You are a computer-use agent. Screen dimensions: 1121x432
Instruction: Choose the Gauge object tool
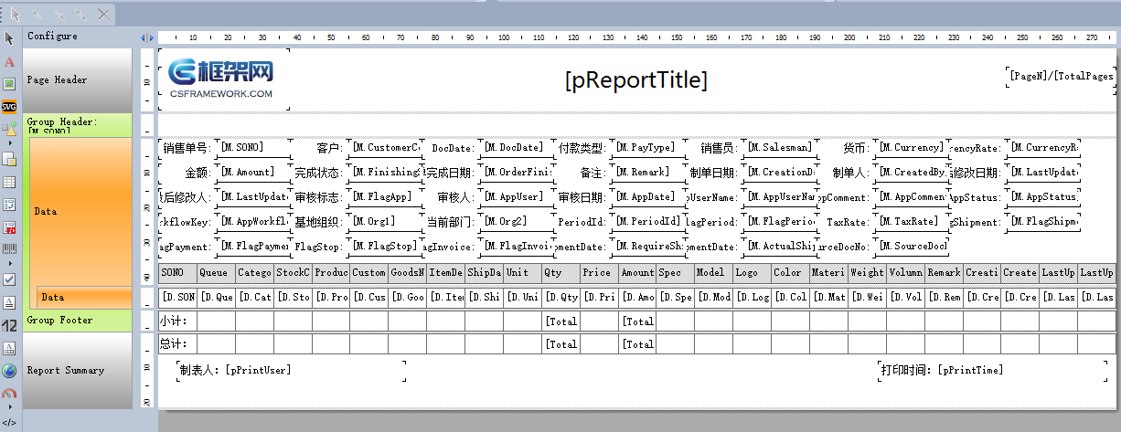pyautogui.click(x=9, y=394)
